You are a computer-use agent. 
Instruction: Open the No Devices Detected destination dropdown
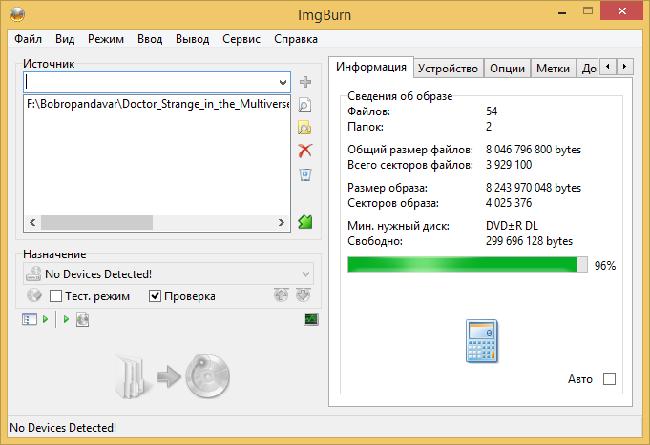tap(305, 274)
